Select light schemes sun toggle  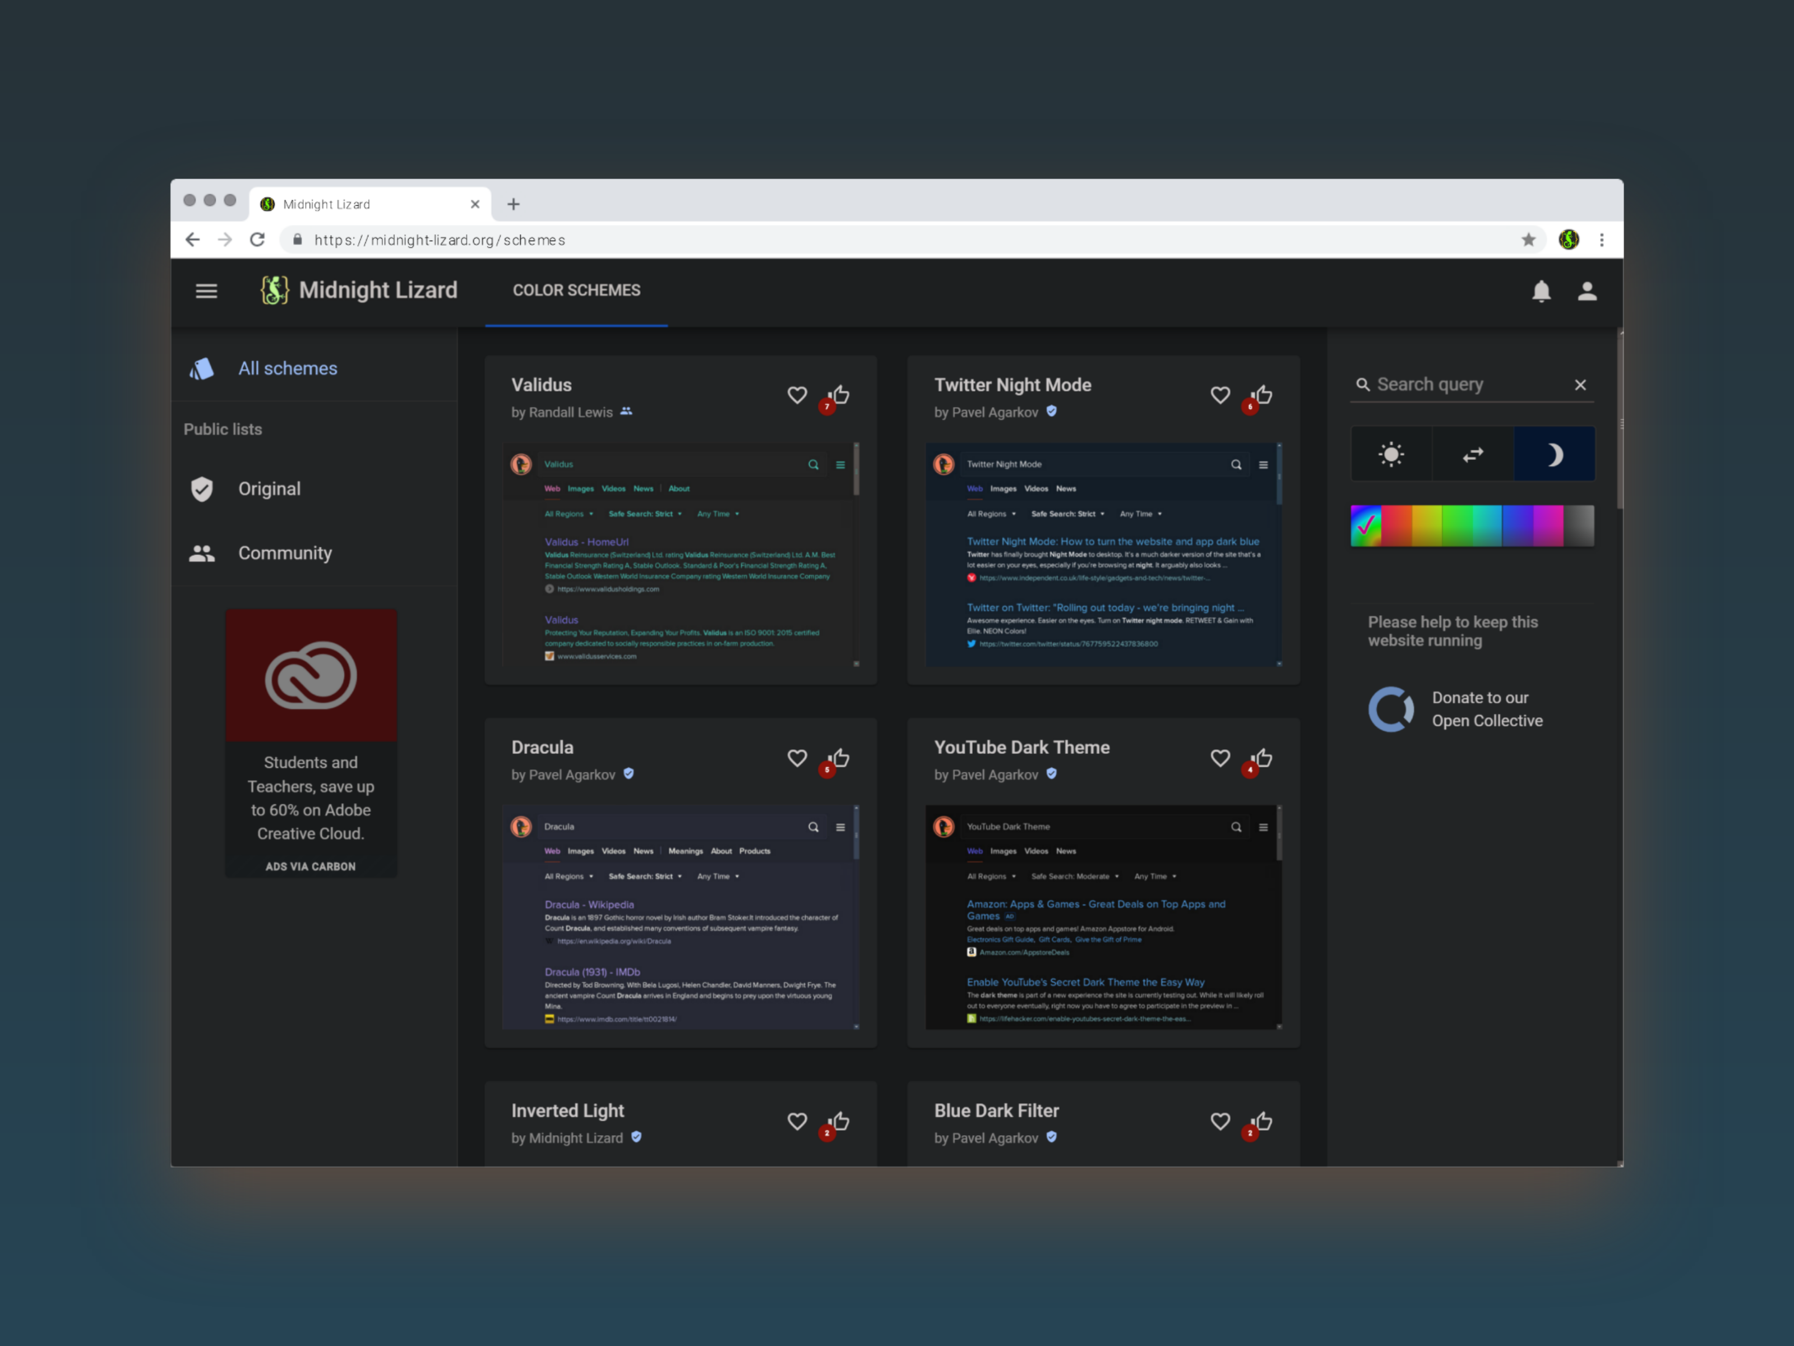[x=1391, y=454]
